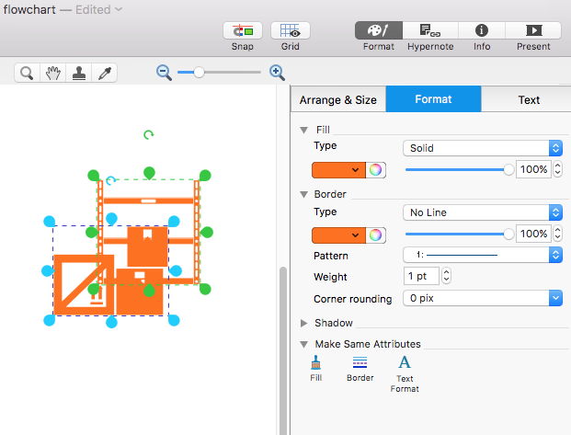Open the Corner rounding dropdown
The height and width of the screenshot is (435, 571).
point(483,298)
